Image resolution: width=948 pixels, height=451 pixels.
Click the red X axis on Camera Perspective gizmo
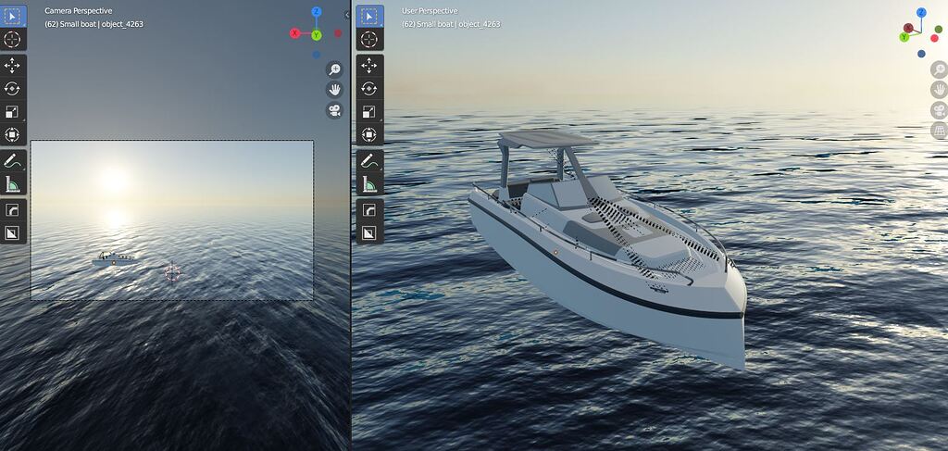[295, 34]
